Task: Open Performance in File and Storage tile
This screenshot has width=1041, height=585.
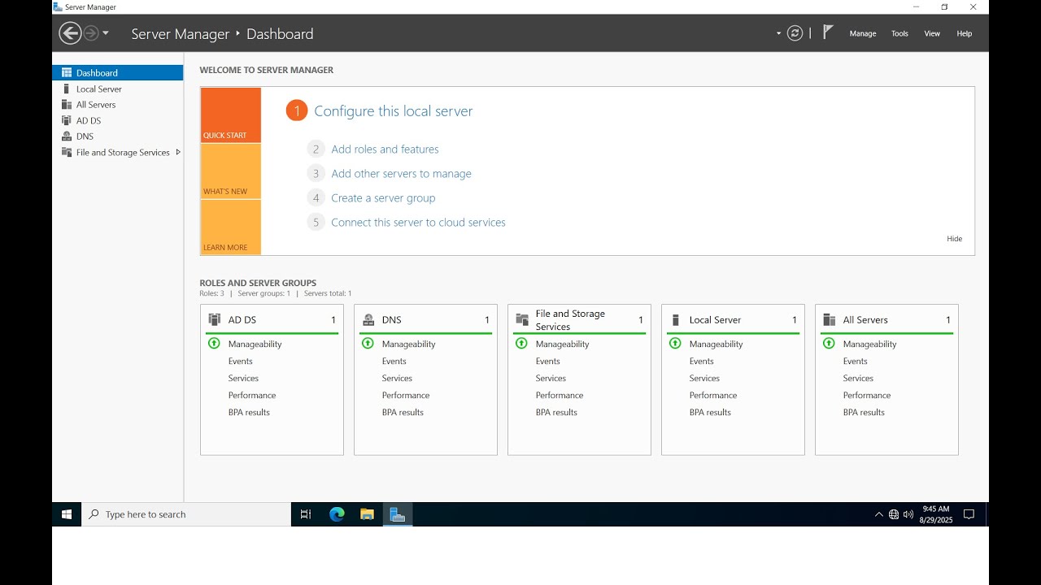Action: point(560,396)
